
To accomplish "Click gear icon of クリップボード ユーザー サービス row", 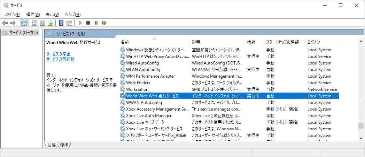I will pyautogui.click(x=122, y=135).
